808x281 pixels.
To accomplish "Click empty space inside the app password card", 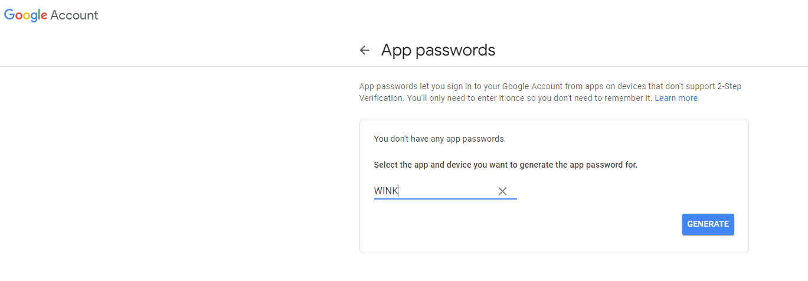I will click(x=531, y=230).
